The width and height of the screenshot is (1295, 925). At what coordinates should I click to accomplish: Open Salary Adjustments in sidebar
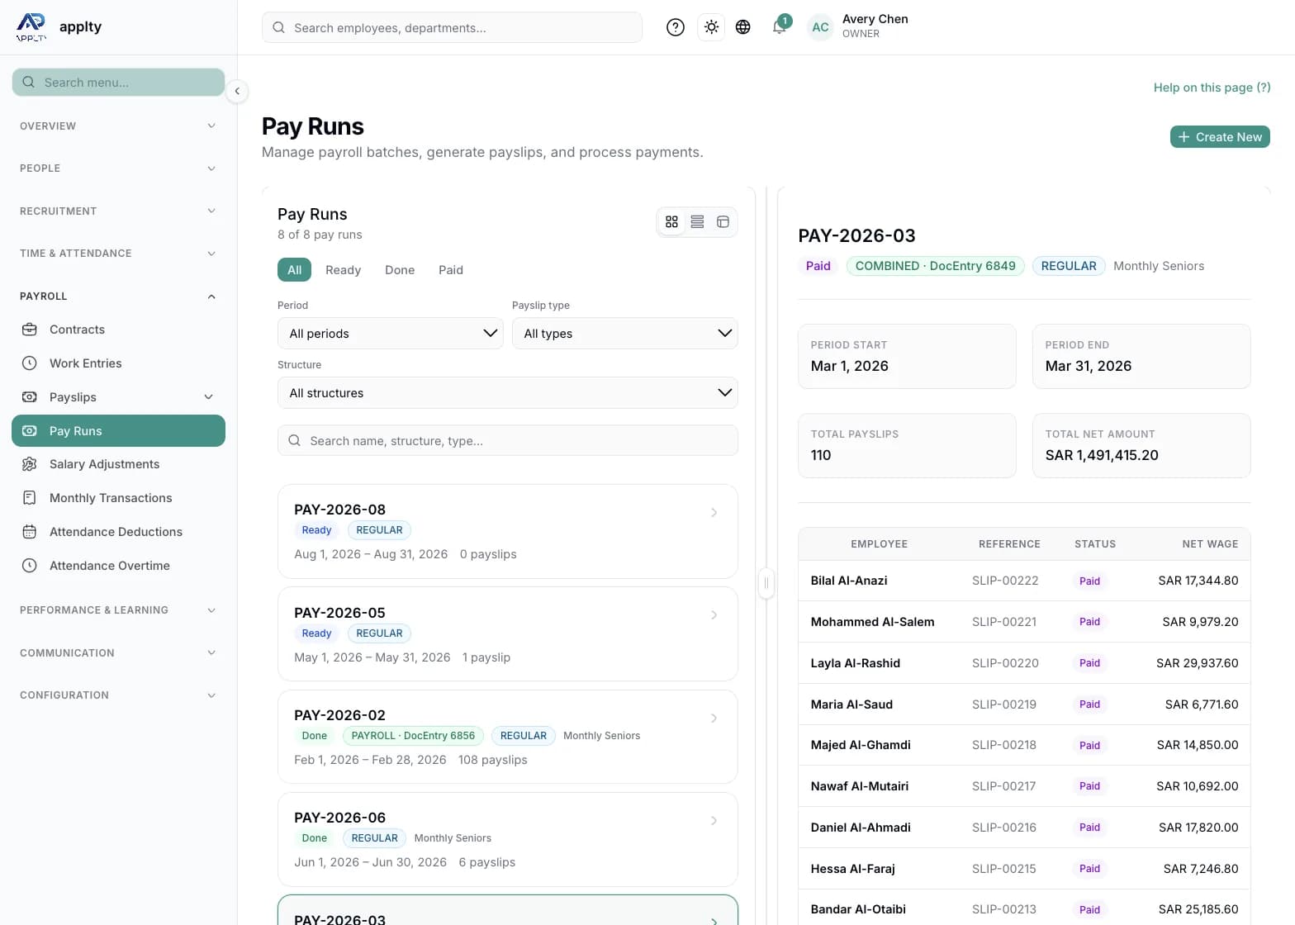[118, 464]
